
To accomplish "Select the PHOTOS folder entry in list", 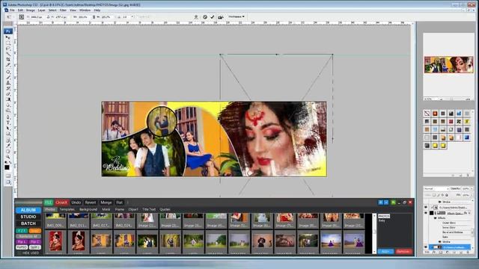I will pyautogui.click(x=384, y=216).
